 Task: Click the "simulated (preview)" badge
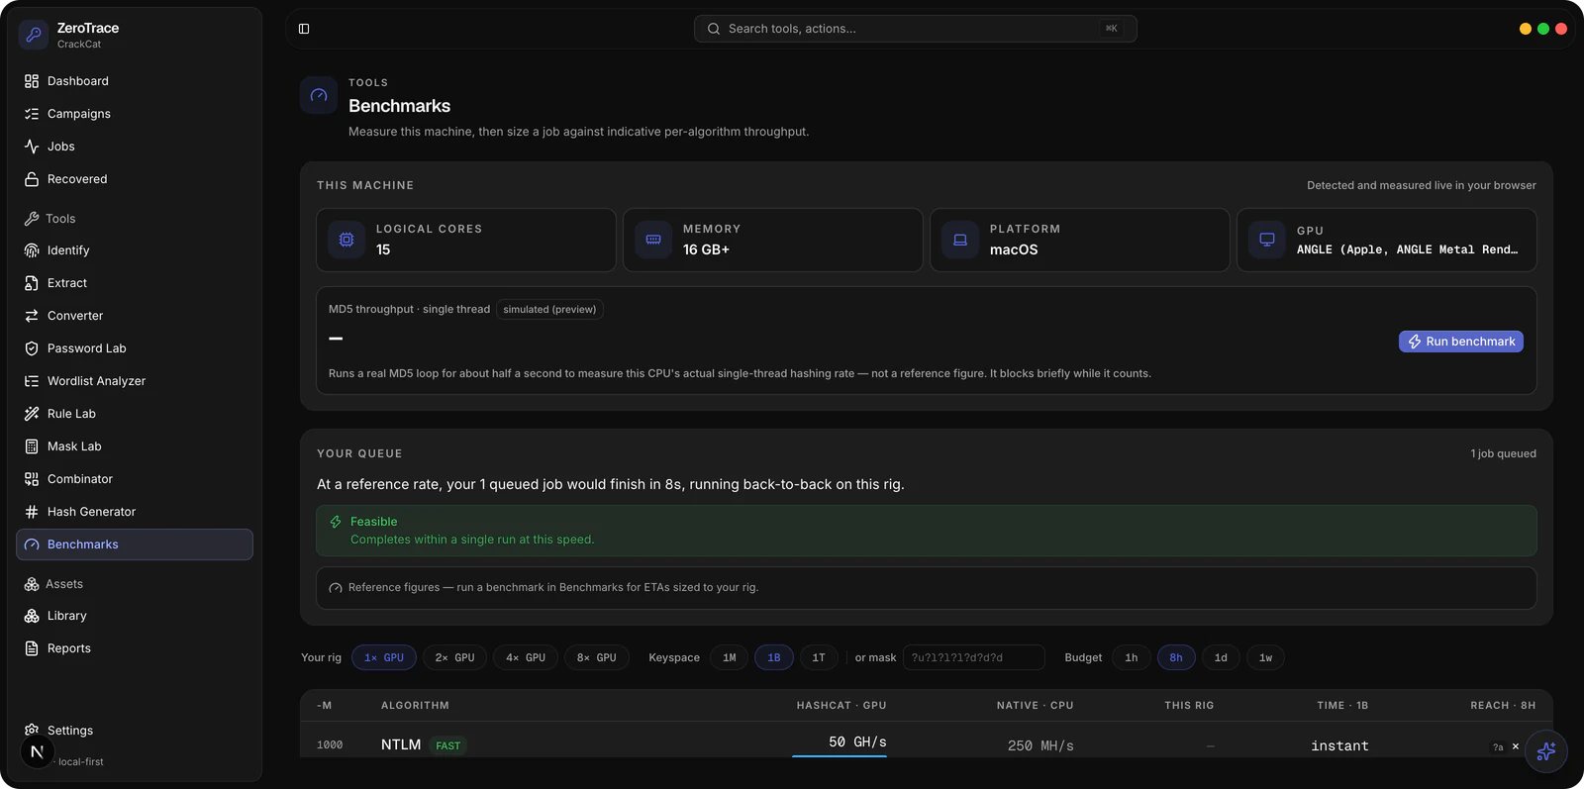[549, 310]
